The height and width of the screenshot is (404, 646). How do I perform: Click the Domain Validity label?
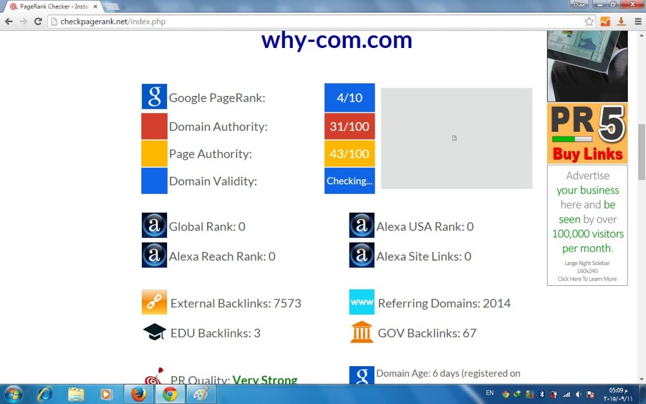213,181
